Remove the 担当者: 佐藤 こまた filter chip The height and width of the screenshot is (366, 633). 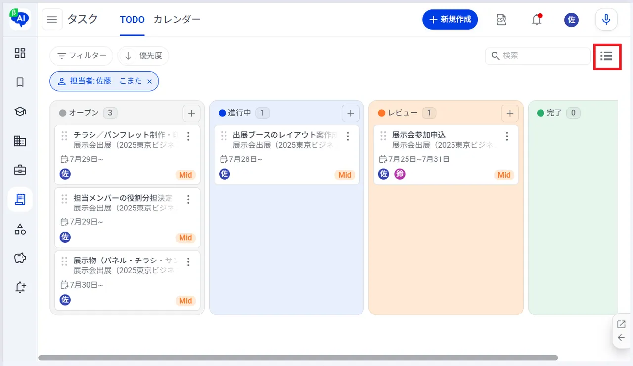pos(150,81)
